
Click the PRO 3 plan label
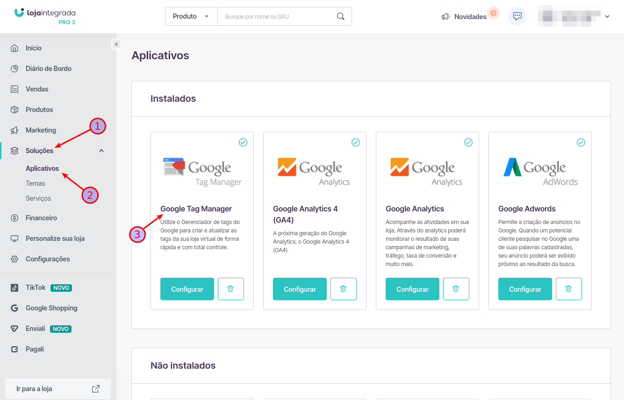(67, 22)
